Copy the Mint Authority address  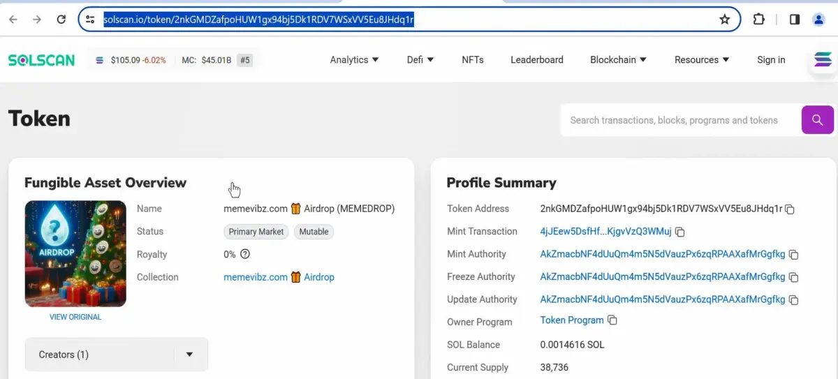coord(793,255)
